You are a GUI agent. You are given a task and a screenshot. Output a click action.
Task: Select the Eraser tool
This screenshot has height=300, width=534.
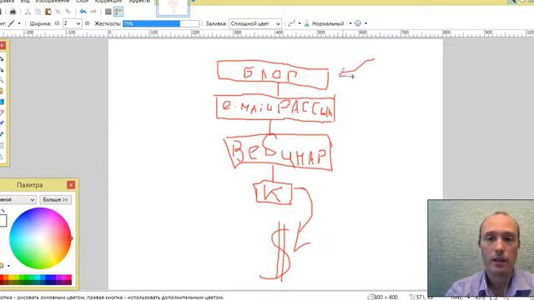pos(2,112)
